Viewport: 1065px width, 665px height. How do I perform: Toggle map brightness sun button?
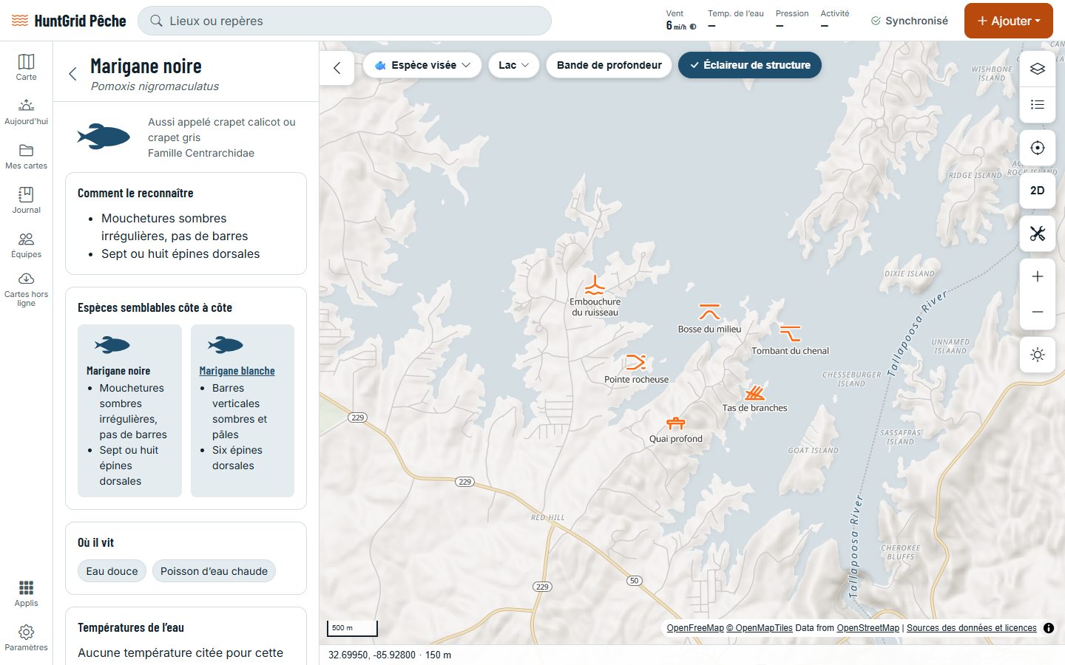(x=1038, y=355)
